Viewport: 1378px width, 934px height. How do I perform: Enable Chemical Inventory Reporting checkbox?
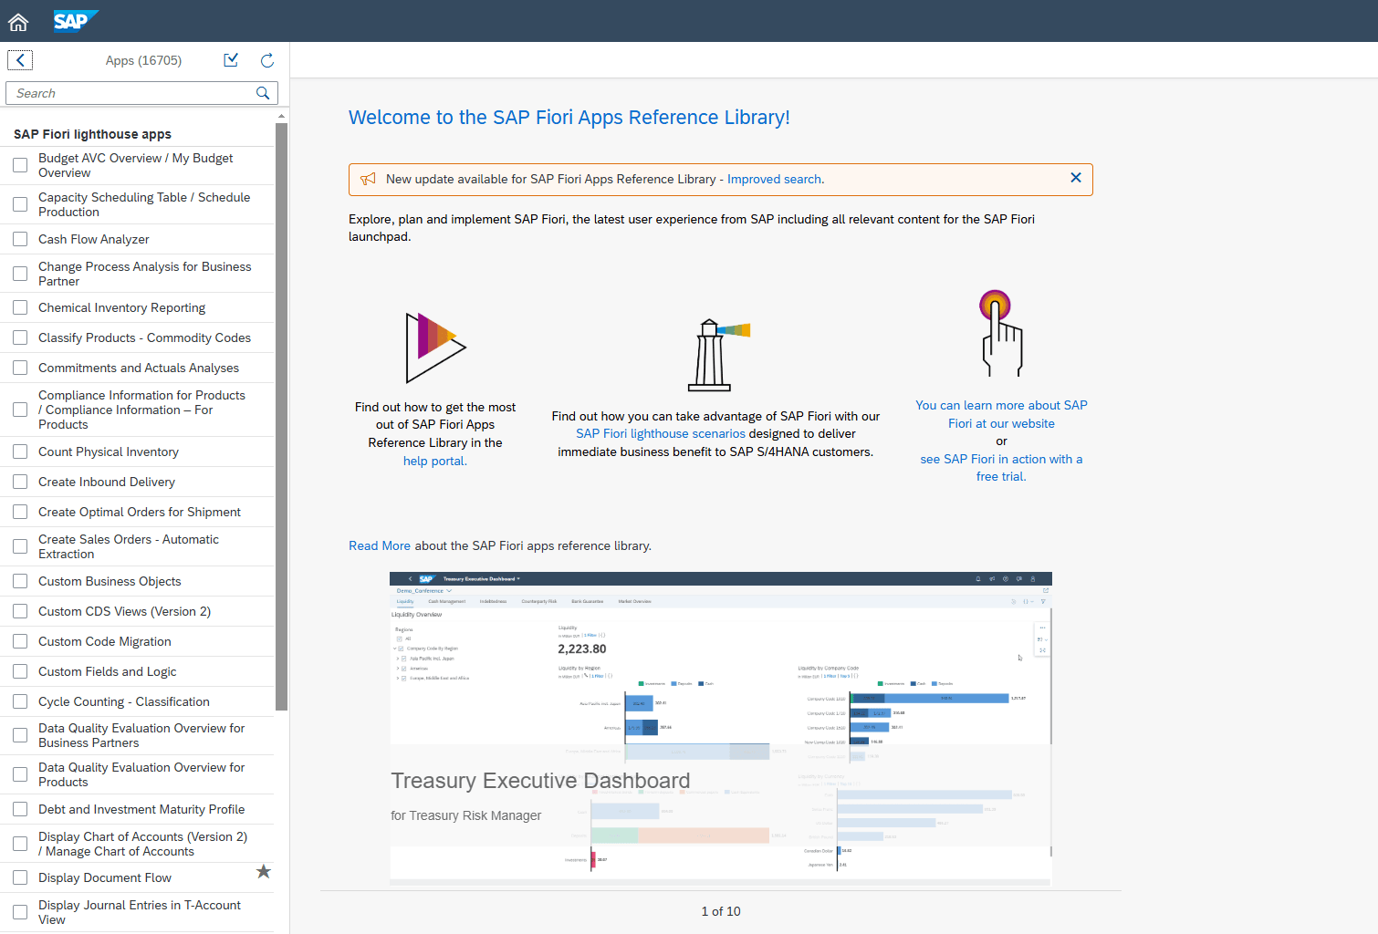[x=20, y=307]
